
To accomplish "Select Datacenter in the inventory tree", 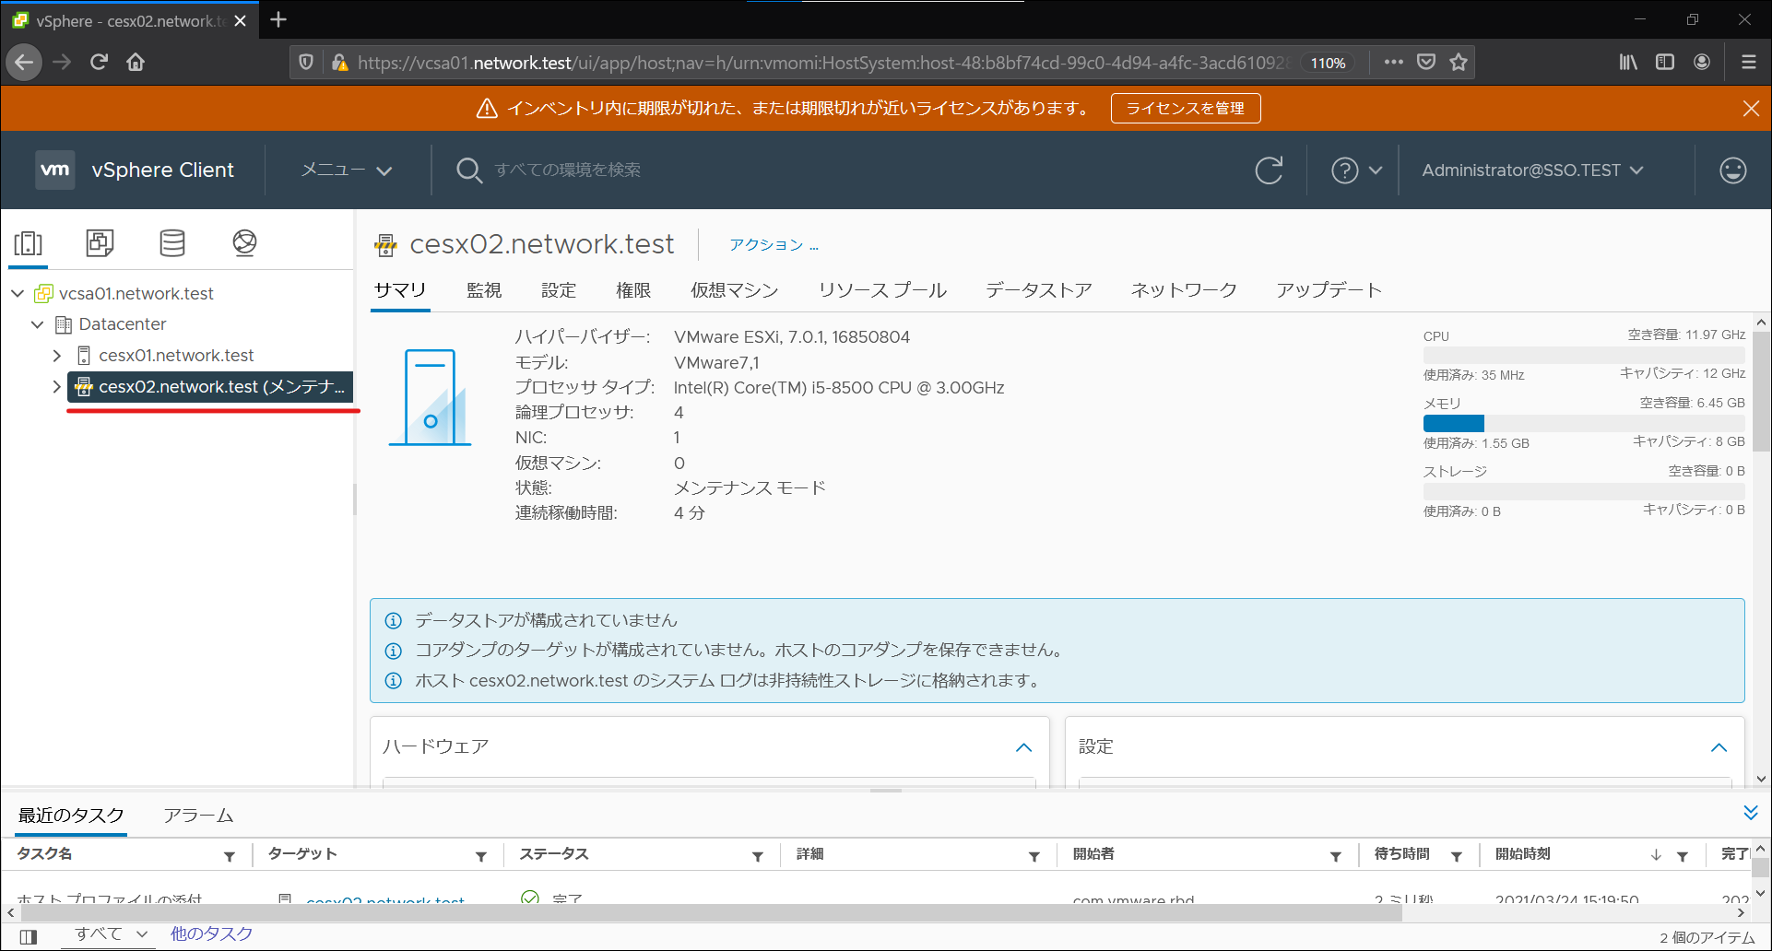I will click(x=123, y=324).
